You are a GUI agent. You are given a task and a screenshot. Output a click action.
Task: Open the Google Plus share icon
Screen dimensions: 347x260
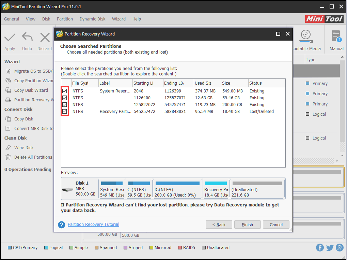[x=340, y=247]
